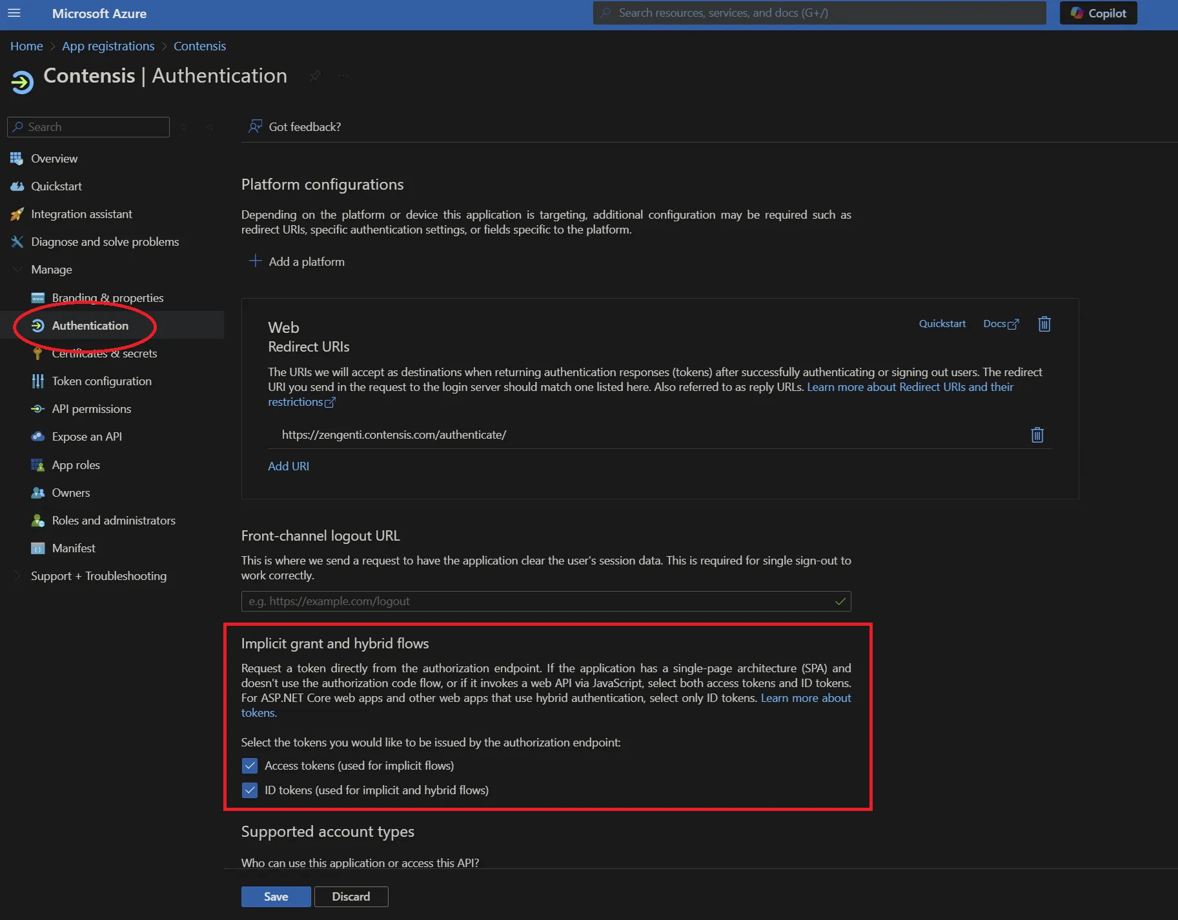Open Contensis breadcrumb link

point(199,46)
